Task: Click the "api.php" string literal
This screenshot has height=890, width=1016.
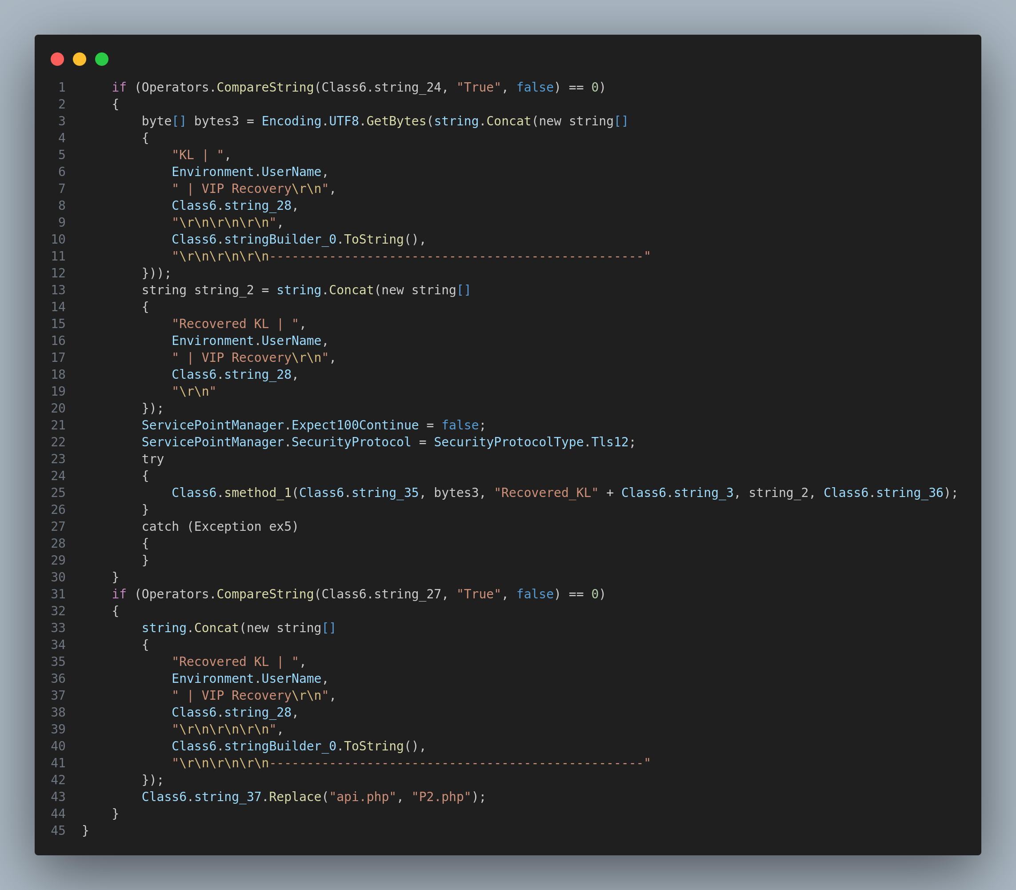Action: coord(363,797)
